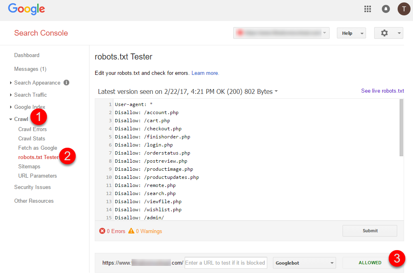Go to Dashboard
The width and height of the screenshot is (413, 278).
coord(27,55)
